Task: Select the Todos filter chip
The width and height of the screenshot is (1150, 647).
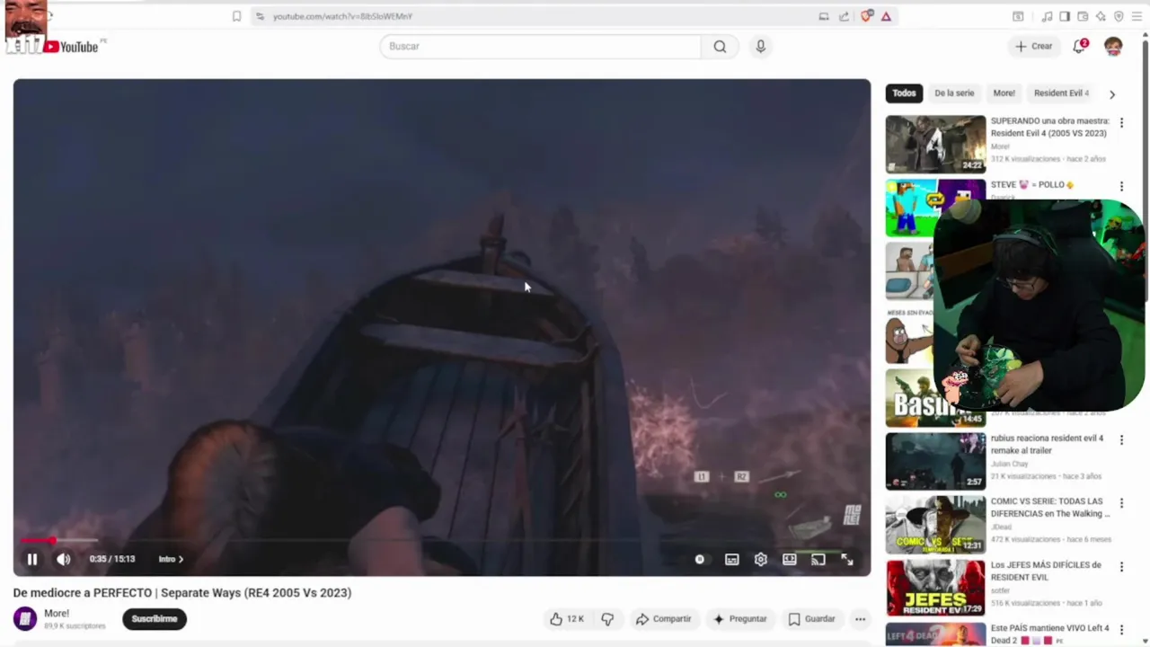Action: click(x=904, y=93)
